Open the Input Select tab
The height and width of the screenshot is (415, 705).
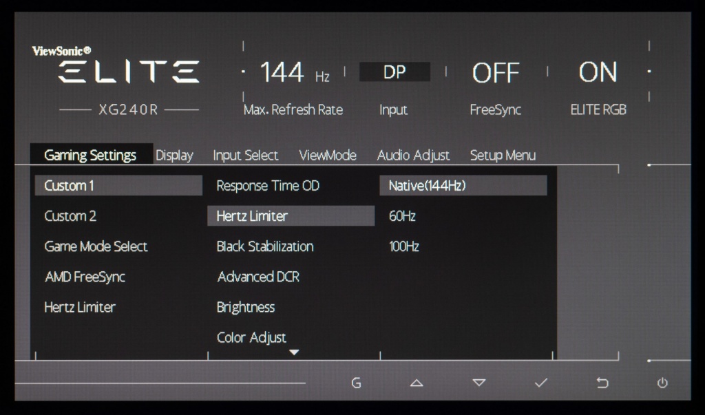tap(246, 156)
